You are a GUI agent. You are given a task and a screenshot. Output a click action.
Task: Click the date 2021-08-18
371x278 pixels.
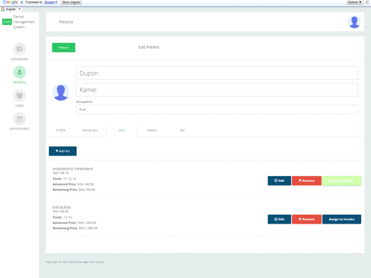60,173
